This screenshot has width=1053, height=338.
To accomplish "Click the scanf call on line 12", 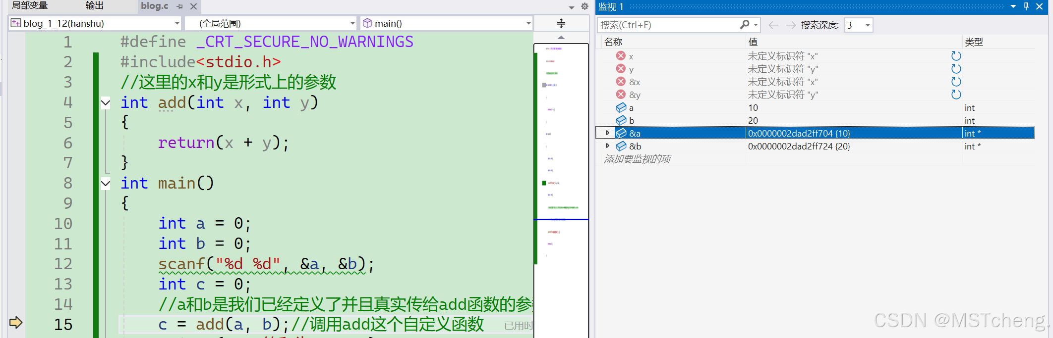I will pyautogui.click(x=181, y=264).
